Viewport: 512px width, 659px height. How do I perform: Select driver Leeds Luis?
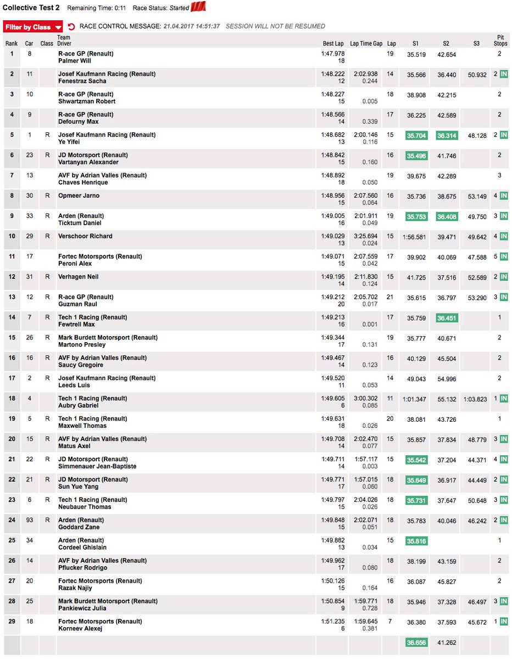click(x=75, y=386)
